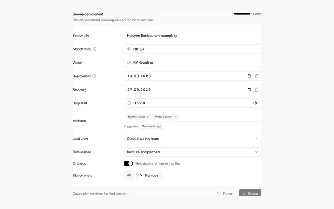Remove the Benthic cores tag
Viewport: 334px width, 209px height.
tap(148, 117)
